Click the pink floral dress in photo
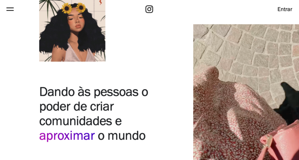 234,118
